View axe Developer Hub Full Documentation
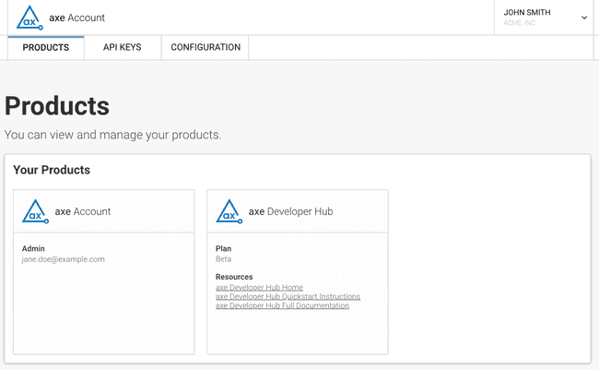The image size is (599, 370). click(x=282, y=305)
